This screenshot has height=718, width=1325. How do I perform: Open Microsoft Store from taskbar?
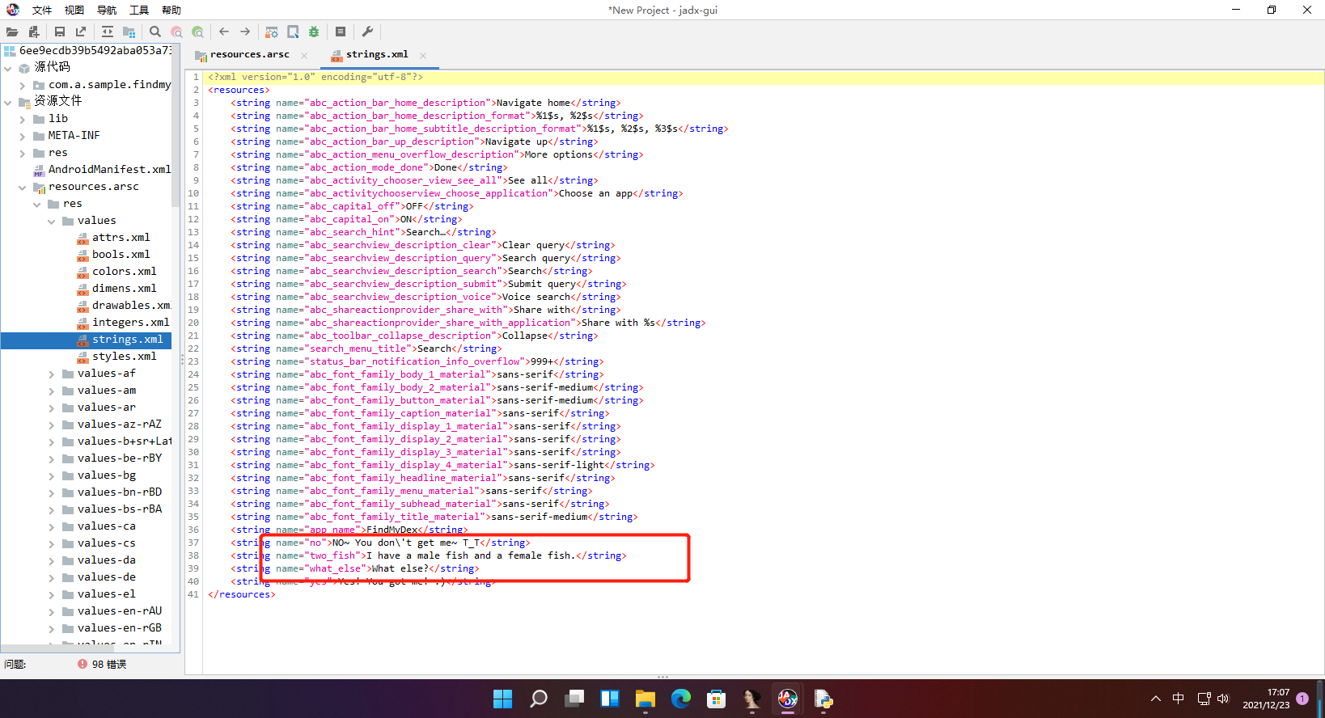pyautogui.click(x=716, y=699)
